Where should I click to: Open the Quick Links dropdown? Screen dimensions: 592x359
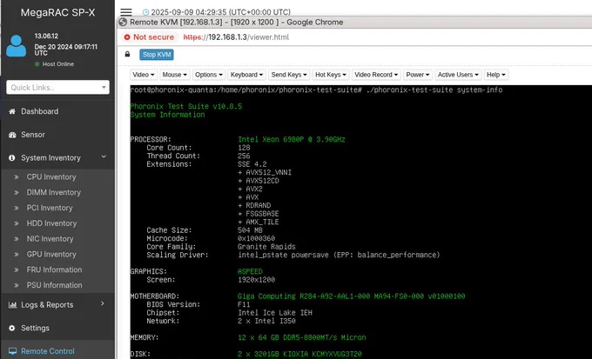(57, 87)
